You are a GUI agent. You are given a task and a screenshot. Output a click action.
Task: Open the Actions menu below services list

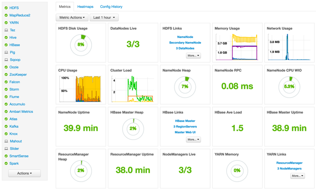point(24,173)
